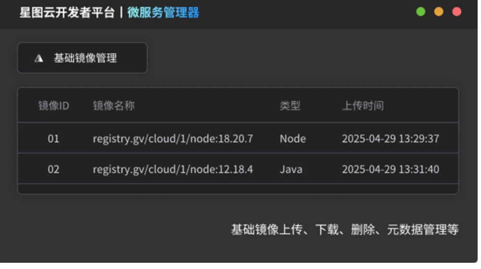Select the 微服务管理器 title link

(163, 12)
